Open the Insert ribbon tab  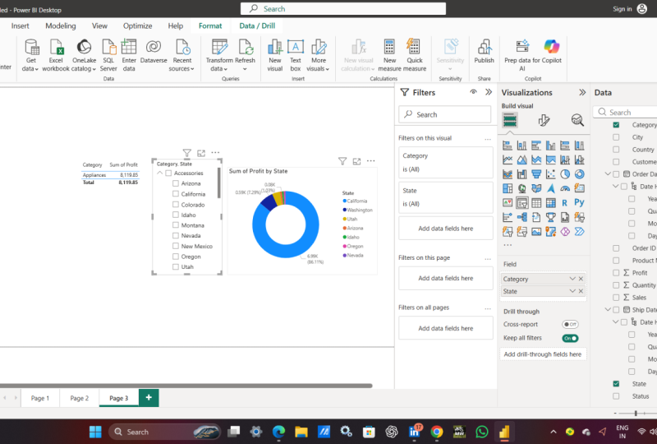coord(20,26)
